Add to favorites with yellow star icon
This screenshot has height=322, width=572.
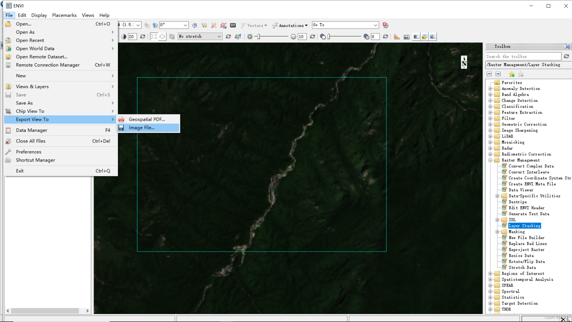click(512, 74)
